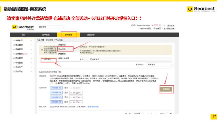Viewport: 217px width, 122px height.
Task: Open the blue 查看活动详情 link
Action: click(x=93, y=107)
